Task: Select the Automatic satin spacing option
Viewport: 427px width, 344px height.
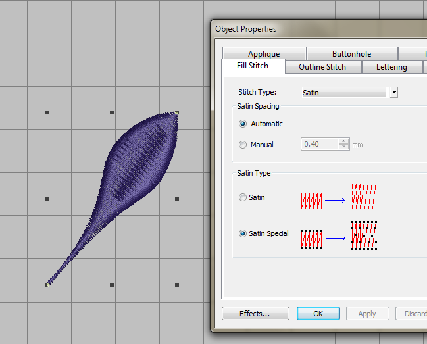Action: pyautogui.click(x=243, y=124)
